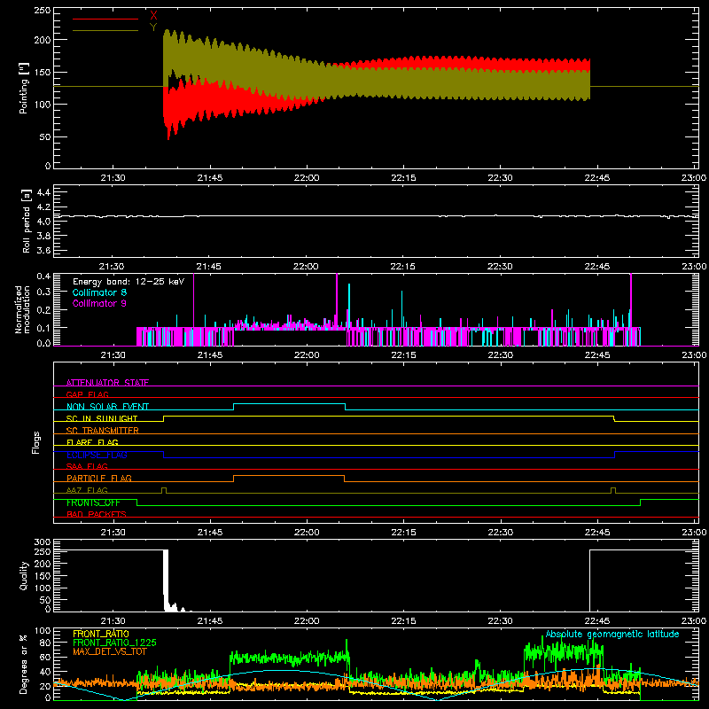Viewport: 709px width, 709px height.
Task: Click the red X legend letter
Action: pos(153,16)
